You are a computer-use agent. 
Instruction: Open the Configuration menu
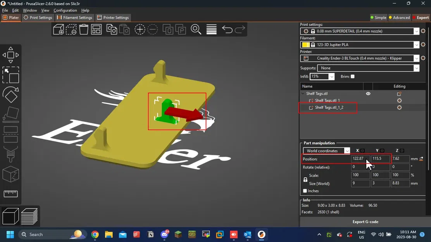[65, 10]
